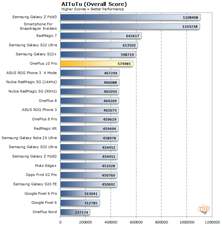Click the 598719 score value
This screenshot has height=225, width=222.
(127, 55)
